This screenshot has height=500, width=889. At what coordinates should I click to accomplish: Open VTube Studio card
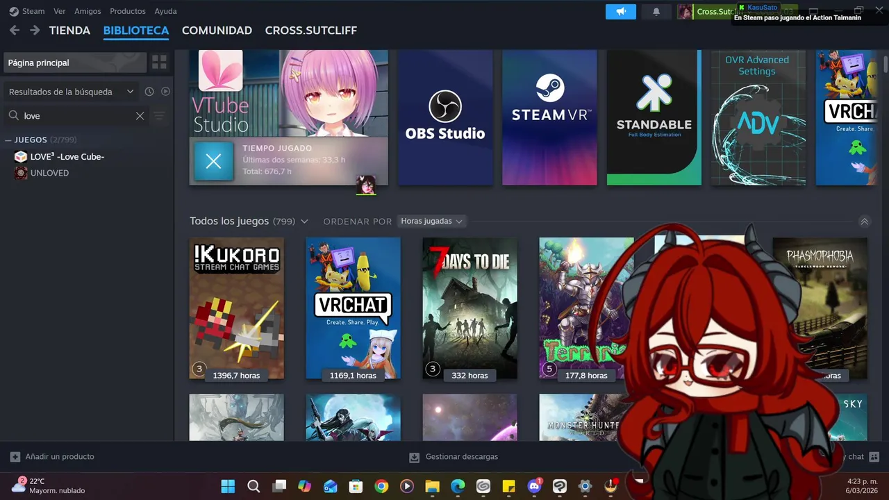[289, 117]
